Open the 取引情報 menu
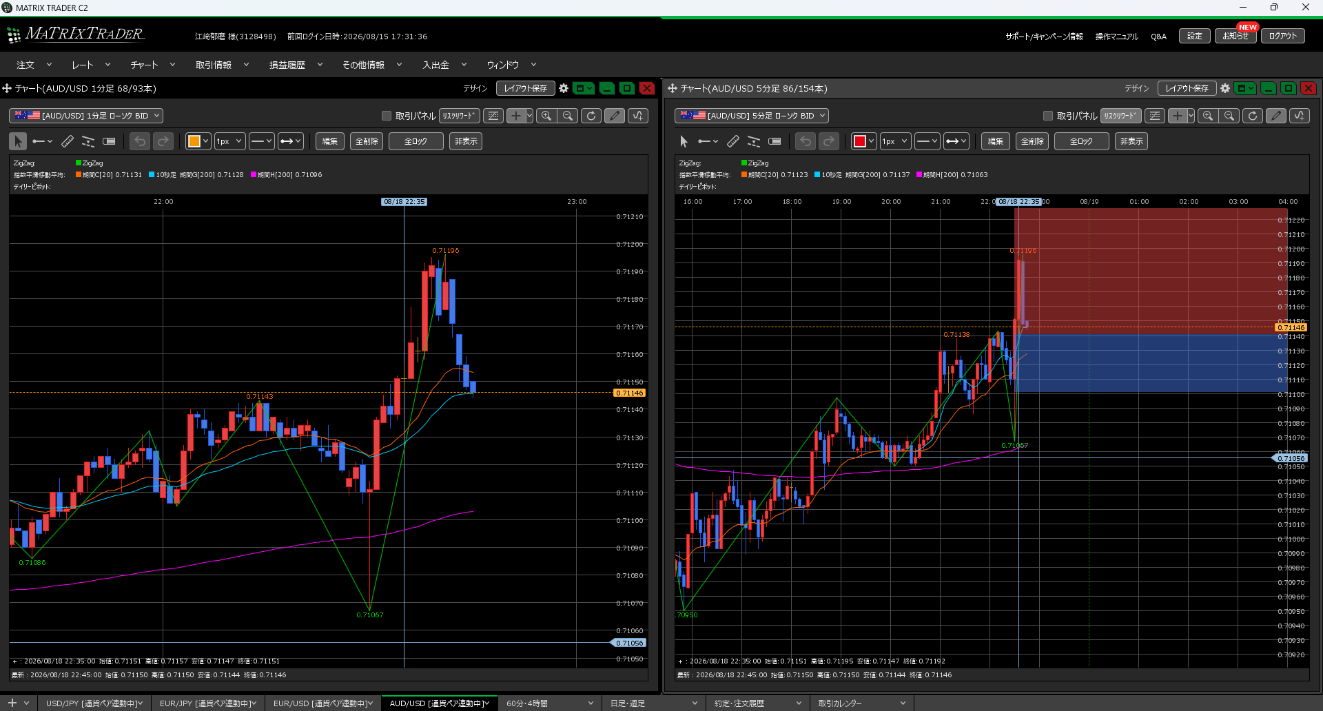The height and width of the screenshot is (711, 1323). click(x=222, y=65)
